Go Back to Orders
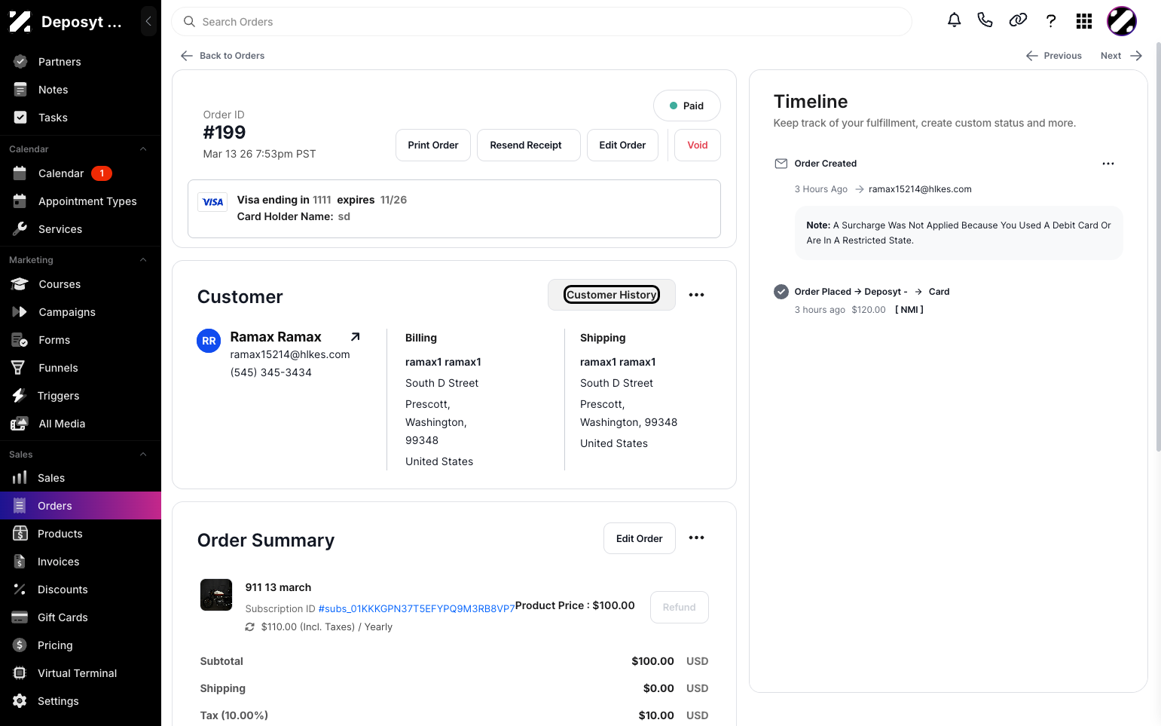 (x=223, y=56)
